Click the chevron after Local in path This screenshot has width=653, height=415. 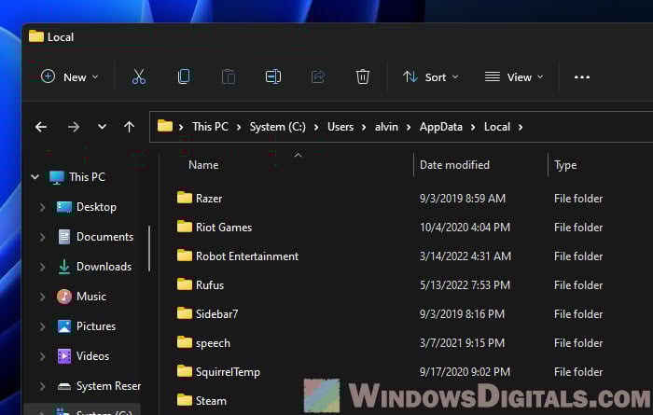pos(521,127)
